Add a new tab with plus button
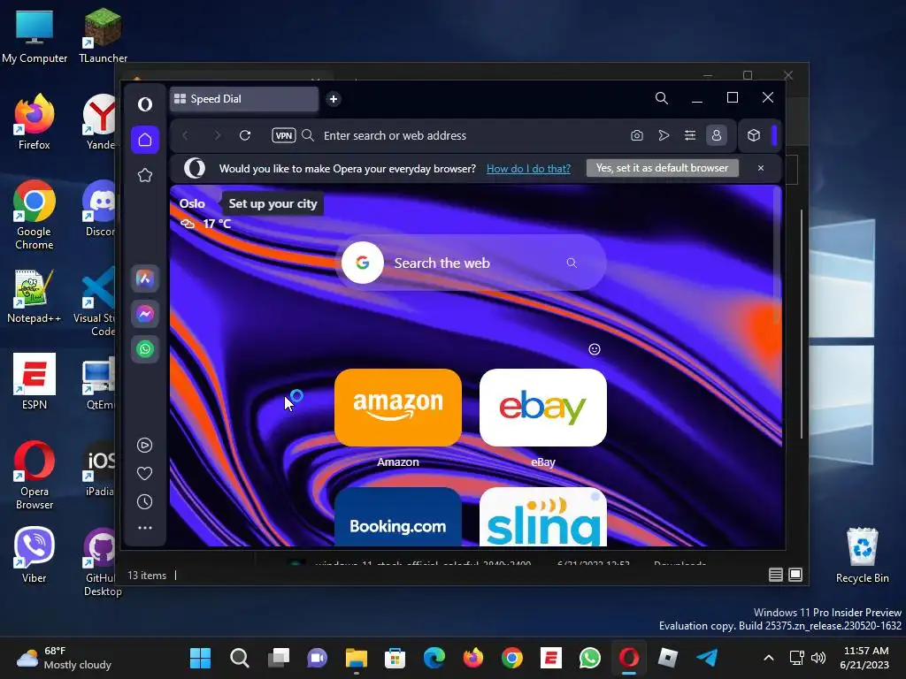 click(x=334, y=99)
